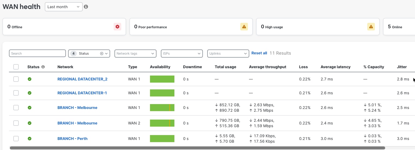Click the Reset all link
Viewport: 415px width, 150px height.
tap(259, 53)
